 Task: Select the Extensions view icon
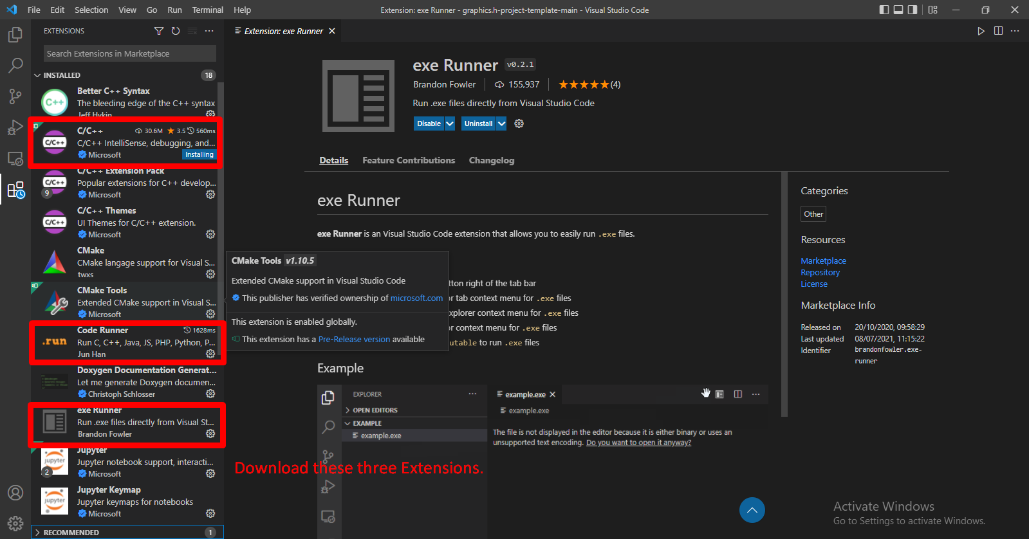(15, 190)
